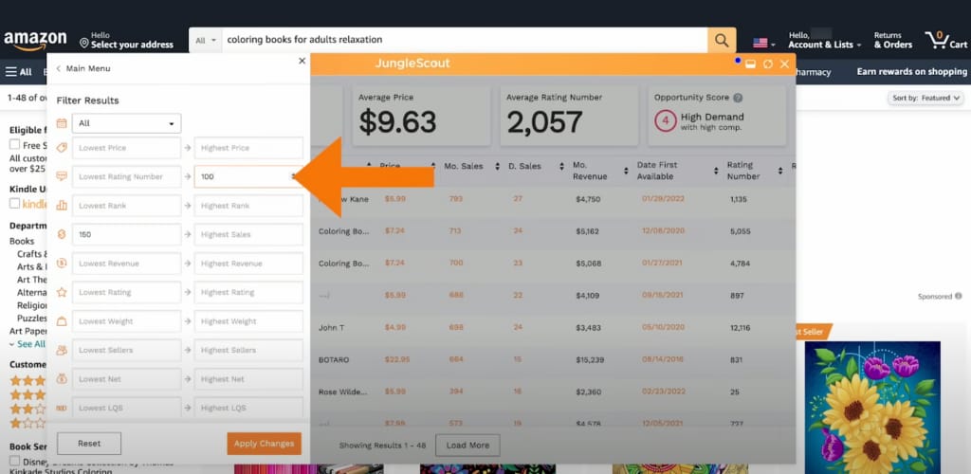Click the net money-bag filter icon
Viewport: 971px width, 474px height.
pyautogui.click(x=62, y=378)
